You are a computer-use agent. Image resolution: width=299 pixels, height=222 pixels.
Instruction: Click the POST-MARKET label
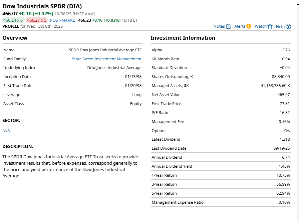[63, 20]
